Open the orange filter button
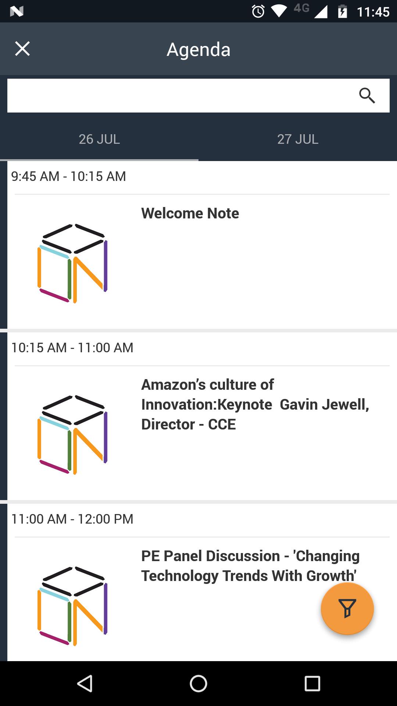 [347, 609]
